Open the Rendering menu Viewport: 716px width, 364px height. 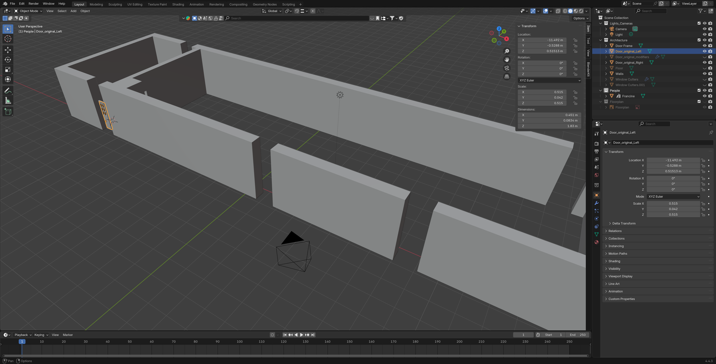(217, 4)
